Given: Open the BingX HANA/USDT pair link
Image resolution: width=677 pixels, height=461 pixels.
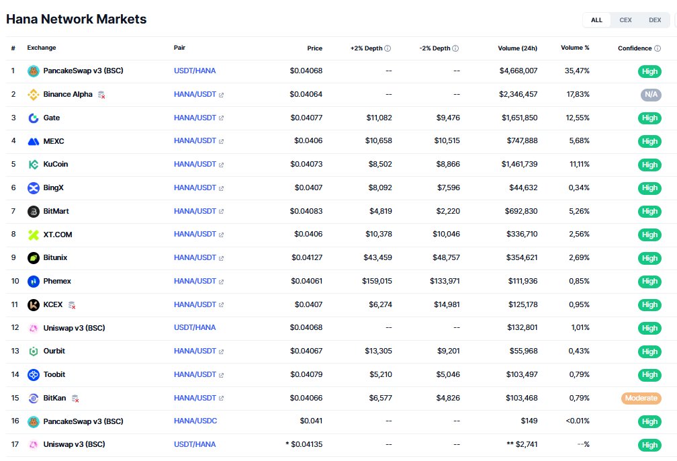Looking at the screenshot, I should [195, 187].
